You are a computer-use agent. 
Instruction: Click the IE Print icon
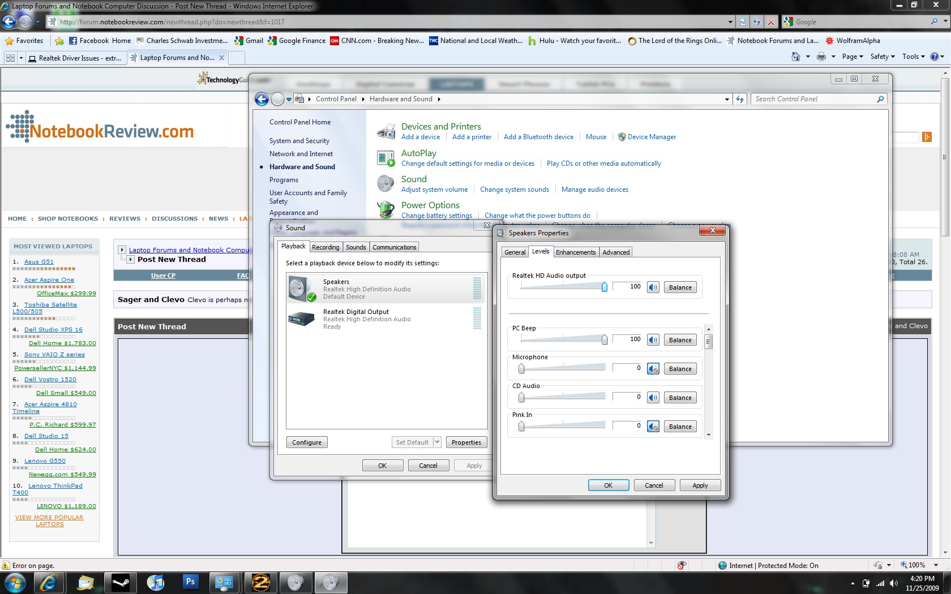pyautogui.click(x=821, y=57)
